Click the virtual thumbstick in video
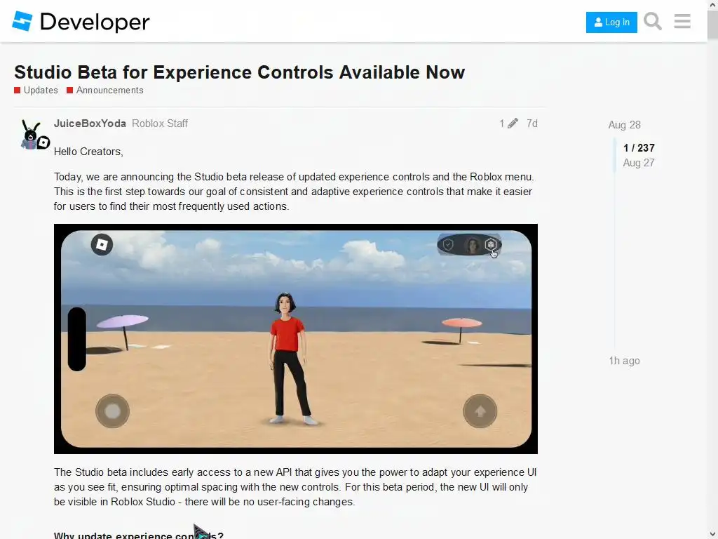The width and height of the screenshot is (718, 539). coord(112,411)
